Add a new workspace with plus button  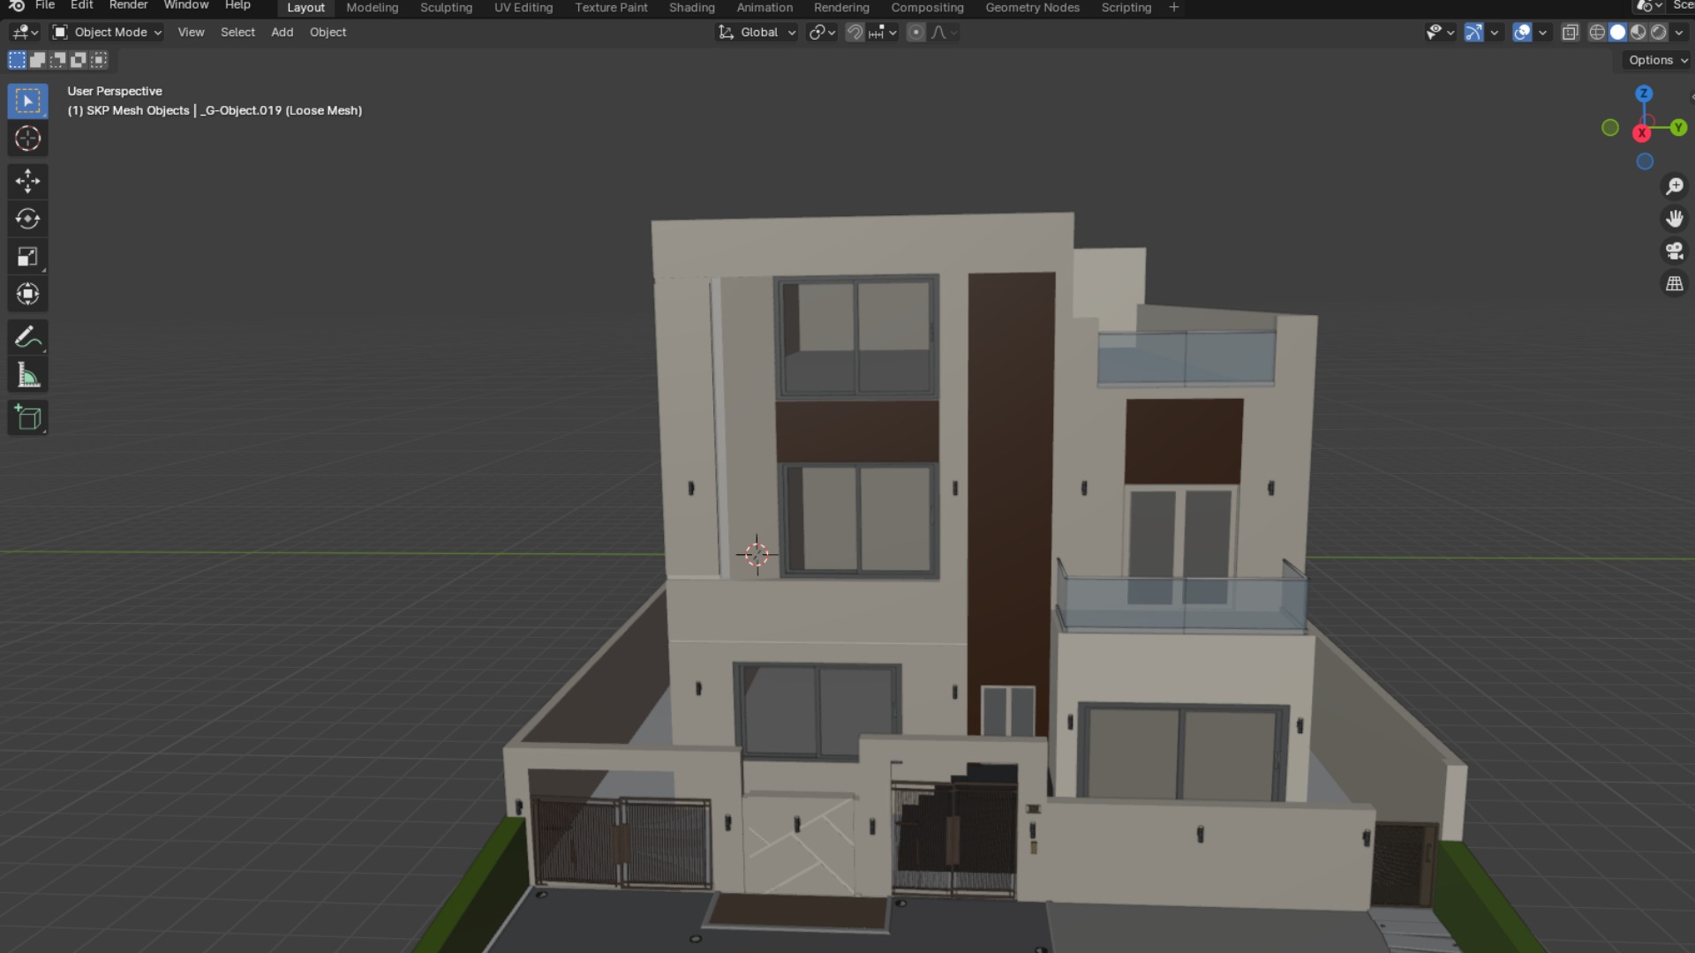tap(1174, 7)
